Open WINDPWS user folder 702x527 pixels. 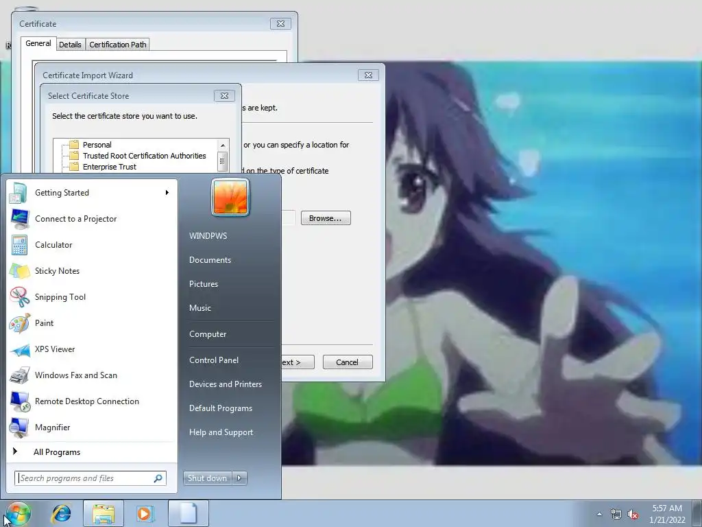pyautogui.click(x=208, y=236)
